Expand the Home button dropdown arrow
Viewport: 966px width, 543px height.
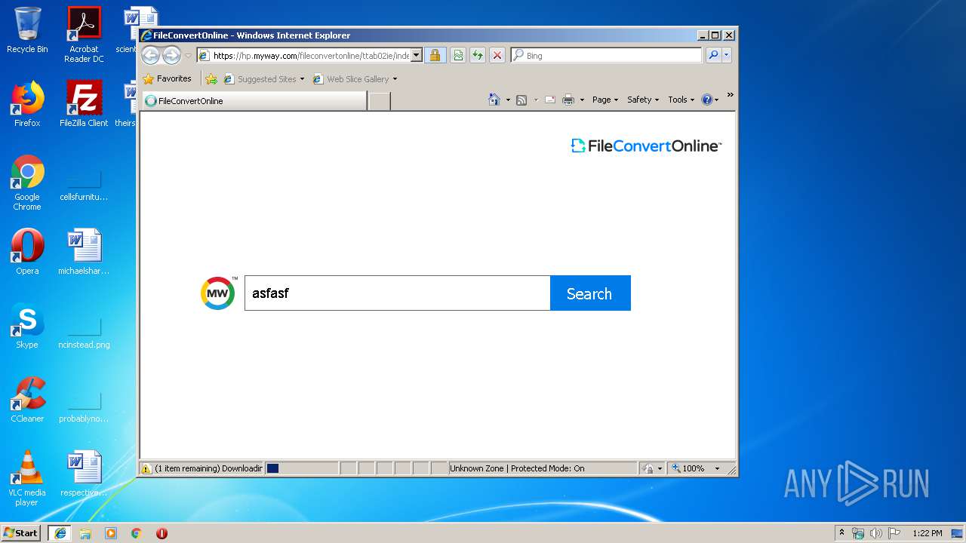508,100
